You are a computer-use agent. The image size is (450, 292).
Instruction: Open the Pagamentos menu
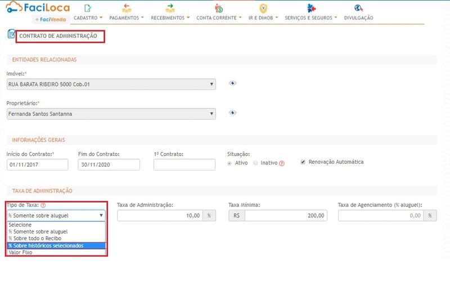126,17
